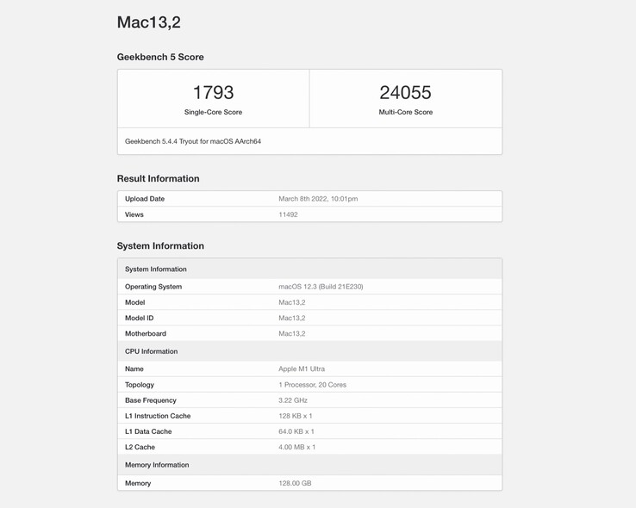Image resolution: width=636 pixels, height=508 pixels.
Task: Click the Geekbench 5 Score heading
Action: tap(160, 57)
